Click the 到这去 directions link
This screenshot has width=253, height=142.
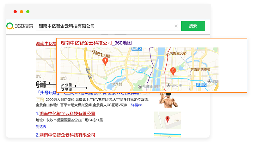click(x=41, y=127)
